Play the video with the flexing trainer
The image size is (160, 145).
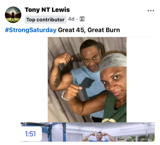pyautogui.click(x=88, y=132)
